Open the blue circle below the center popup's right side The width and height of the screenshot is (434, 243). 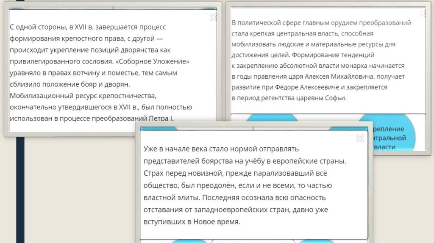[x=313, y=240]
